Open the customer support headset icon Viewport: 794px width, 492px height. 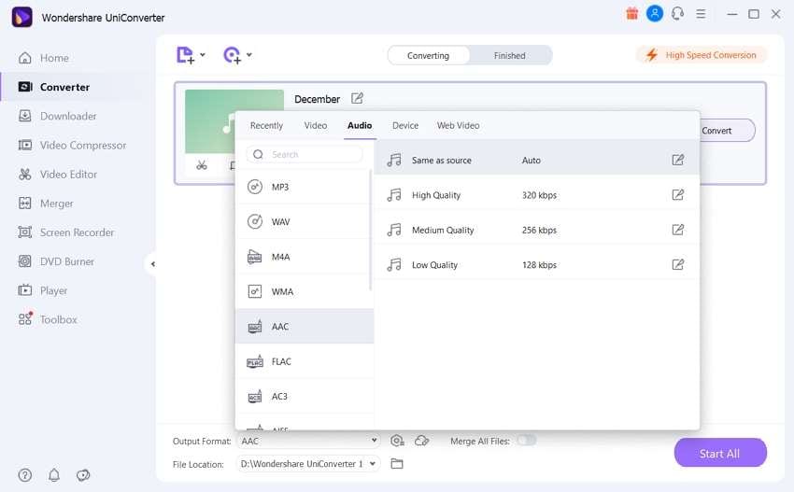pyautogui.click(x=677, y=14)
